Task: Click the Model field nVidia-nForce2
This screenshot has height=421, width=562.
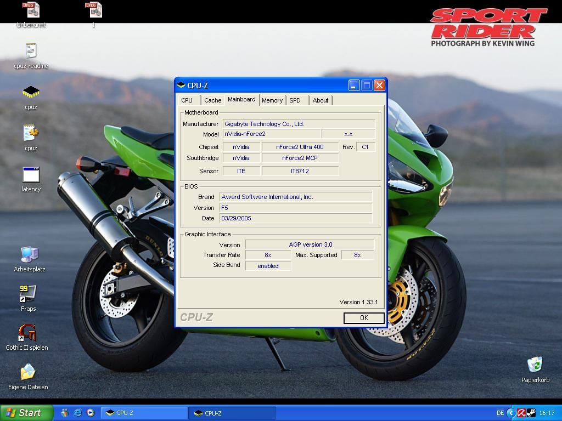Action: 271,134
